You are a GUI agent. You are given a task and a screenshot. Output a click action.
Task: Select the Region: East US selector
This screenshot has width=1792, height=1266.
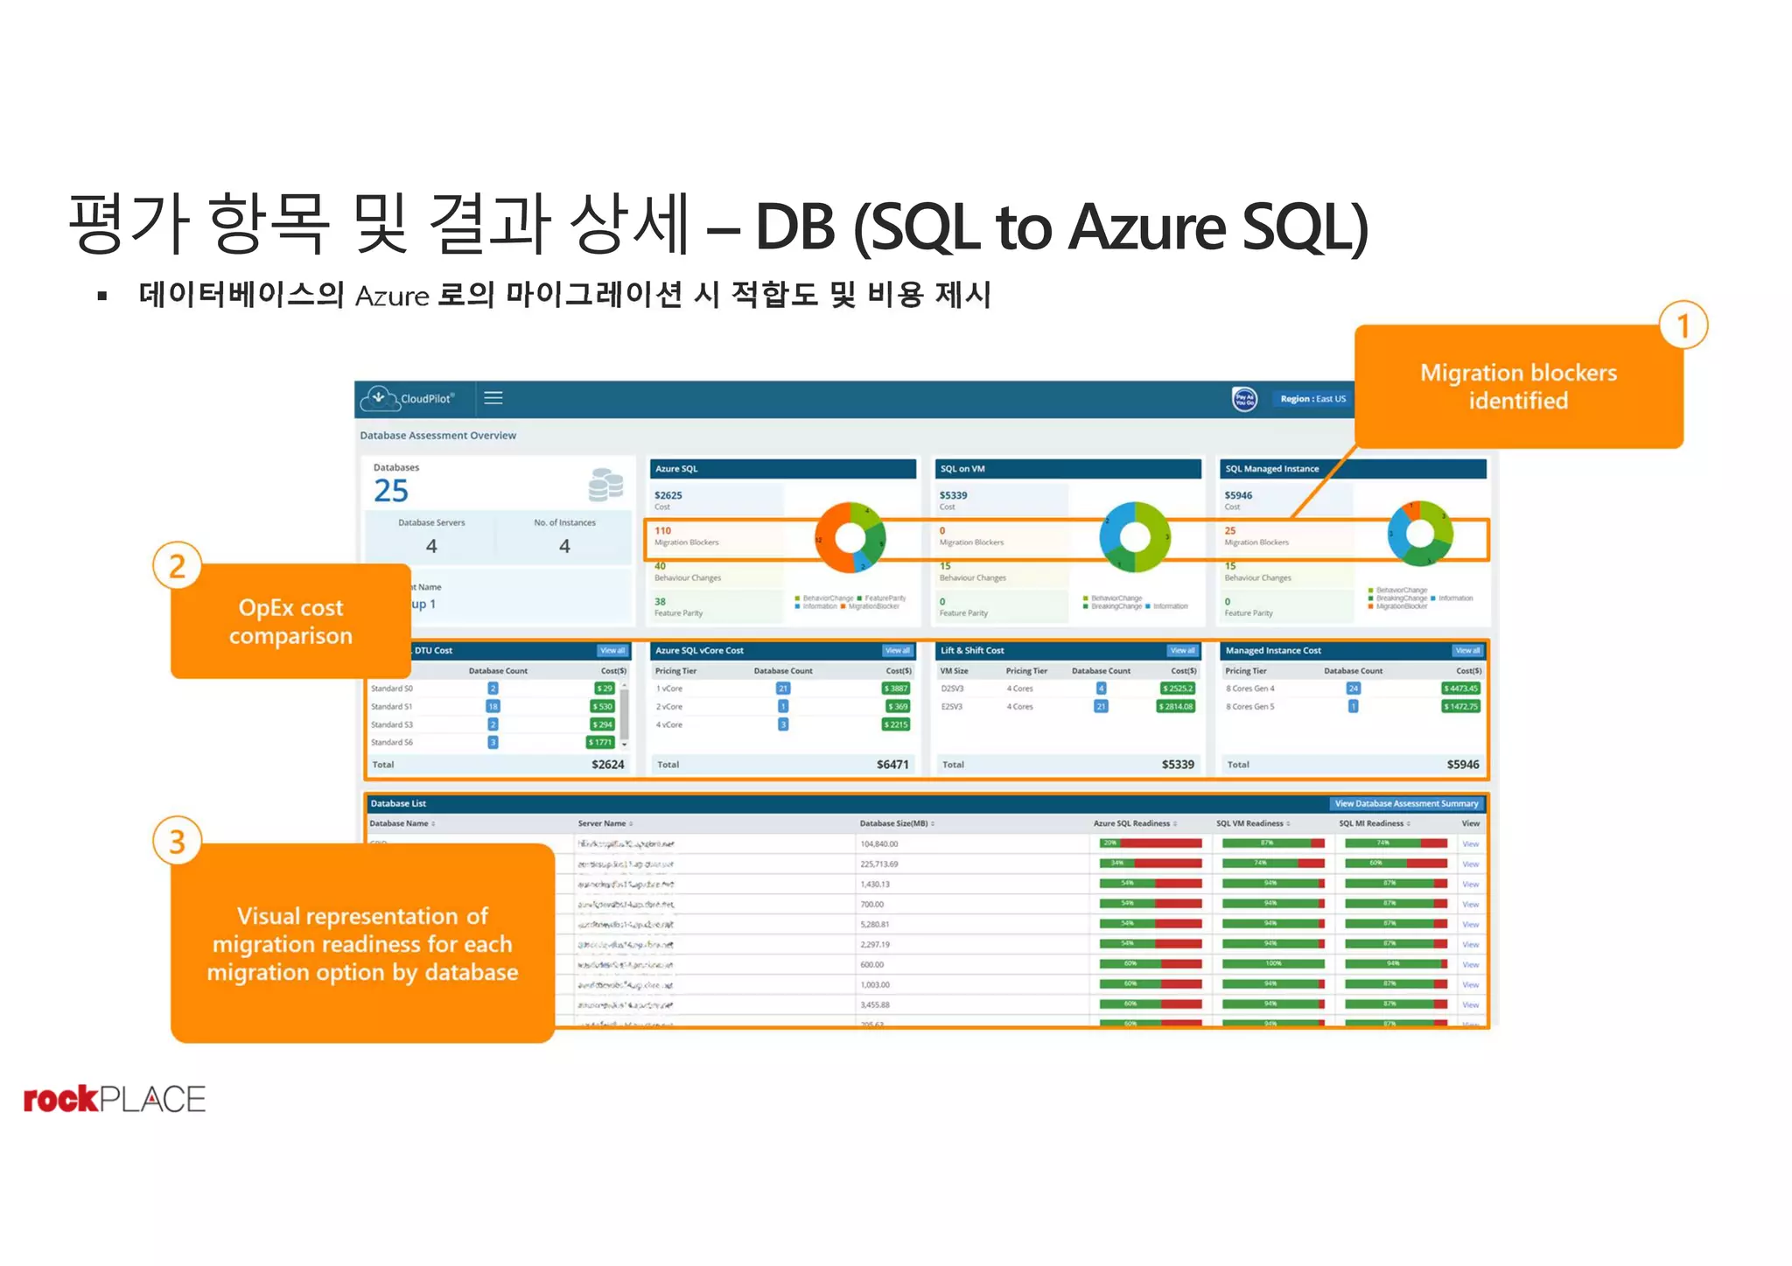tap(1312, 399)
